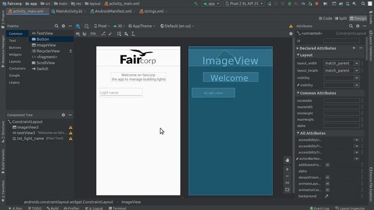The width and height of the screenshot is (374, 210).
Task: Click the Light name text field in preview
Action: (121, 93)
